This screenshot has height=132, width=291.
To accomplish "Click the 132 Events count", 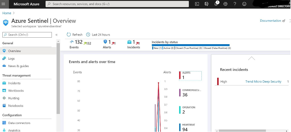I will tap(79, 42).
